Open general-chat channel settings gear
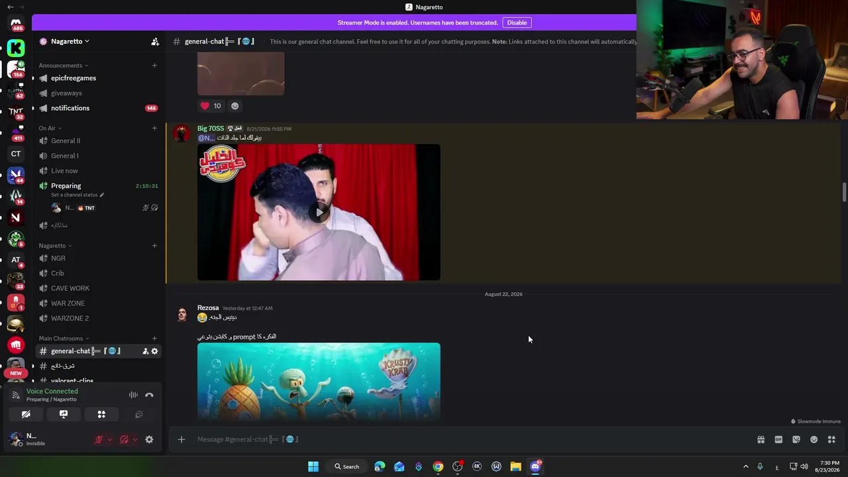Screen dimensions: 848x477 [154, 351]
